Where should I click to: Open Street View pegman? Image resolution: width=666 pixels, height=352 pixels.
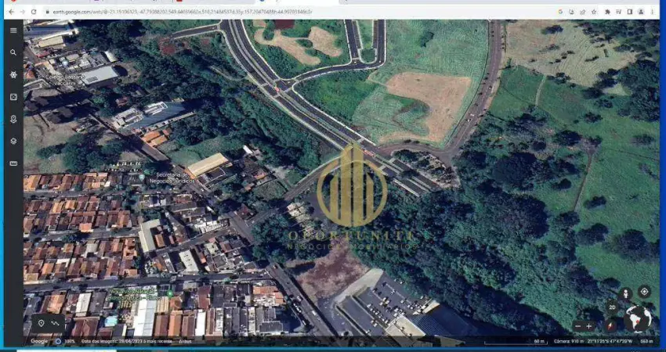(624, 293)
